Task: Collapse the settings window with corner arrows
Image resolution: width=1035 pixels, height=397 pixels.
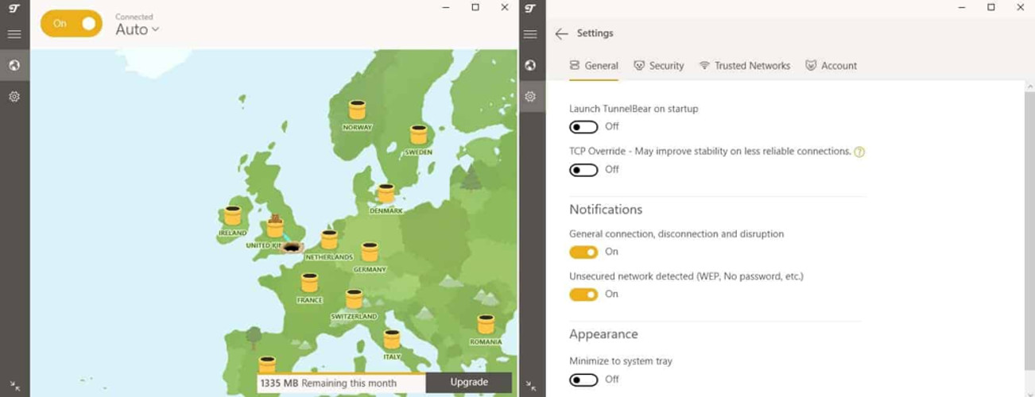Action: [530, 387]
